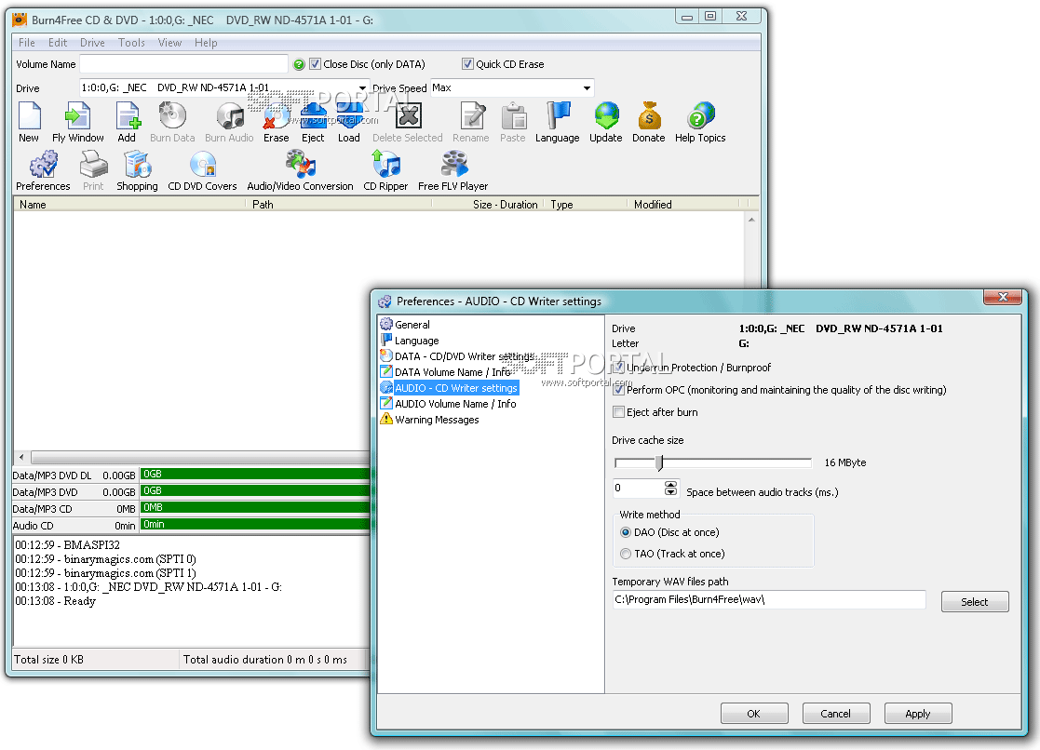This screenshot has width=1040, height=750.
Task: Open the Fly Window tool
Action: [x=77, y=116]
